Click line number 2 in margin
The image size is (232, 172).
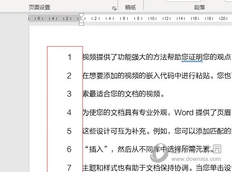(x=69, y=76)
